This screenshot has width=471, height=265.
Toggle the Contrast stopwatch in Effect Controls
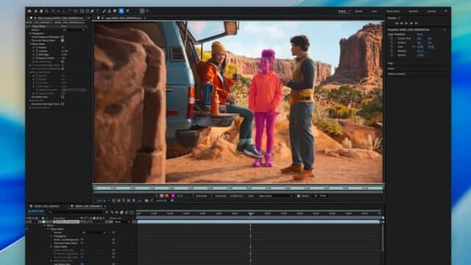(37, 51)
